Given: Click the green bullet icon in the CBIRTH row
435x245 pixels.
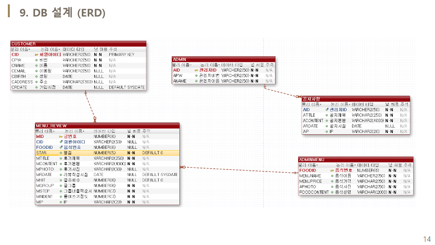Looking at the screenshot, I should click(x=36, y=76).
